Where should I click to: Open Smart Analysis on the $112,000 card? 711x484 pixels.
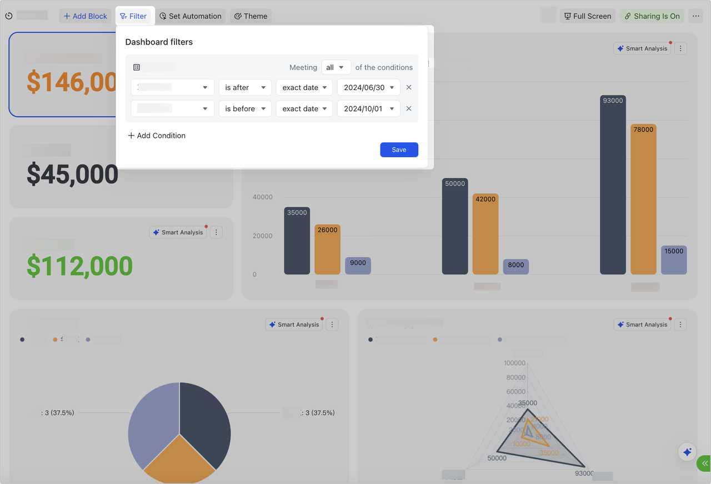tap(178, 232)
